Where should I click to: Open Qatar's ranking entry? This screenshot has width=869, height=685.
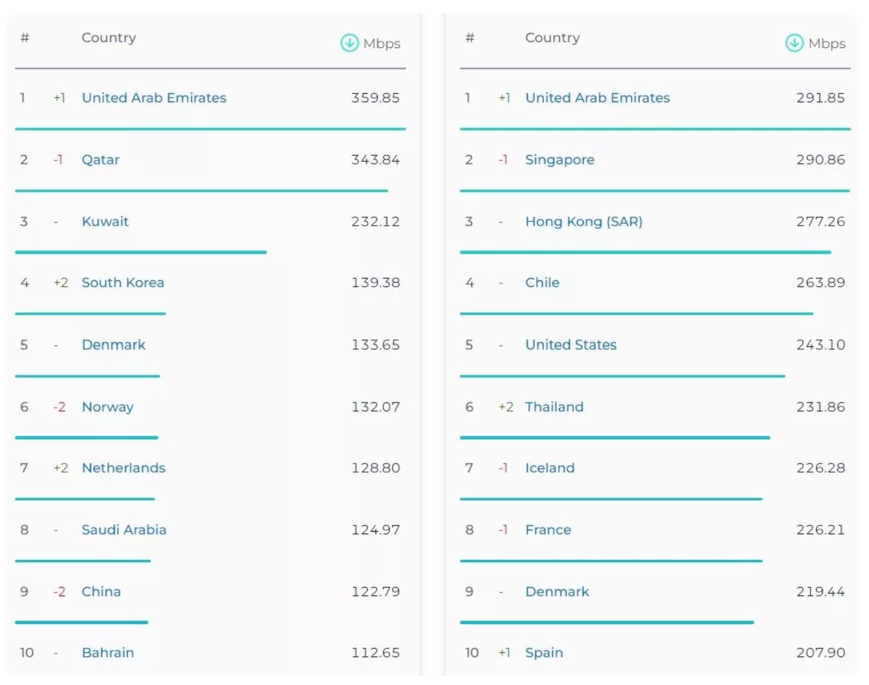(101, 159)
